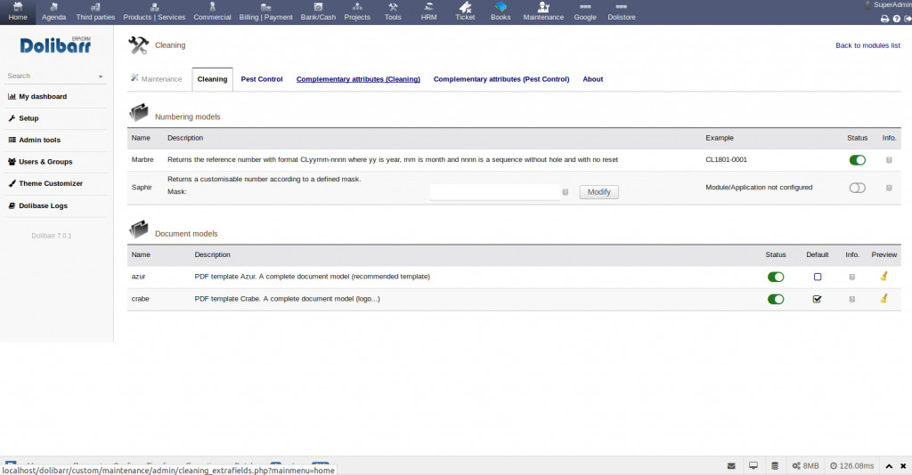Viewport: 912px width, 475px height.
Task: Click the Projects icon in top menu
Action: point(357,11)
